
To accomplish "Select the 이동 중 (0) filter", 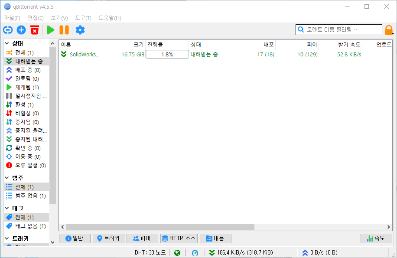I will pos(26,157).
